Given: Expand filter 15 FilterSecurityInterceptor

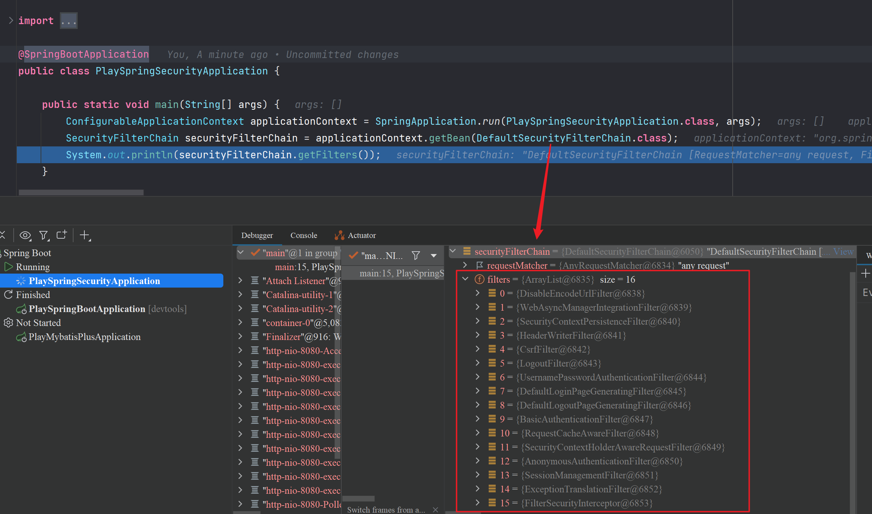Looking at the screenshot, I should (477, 503).
